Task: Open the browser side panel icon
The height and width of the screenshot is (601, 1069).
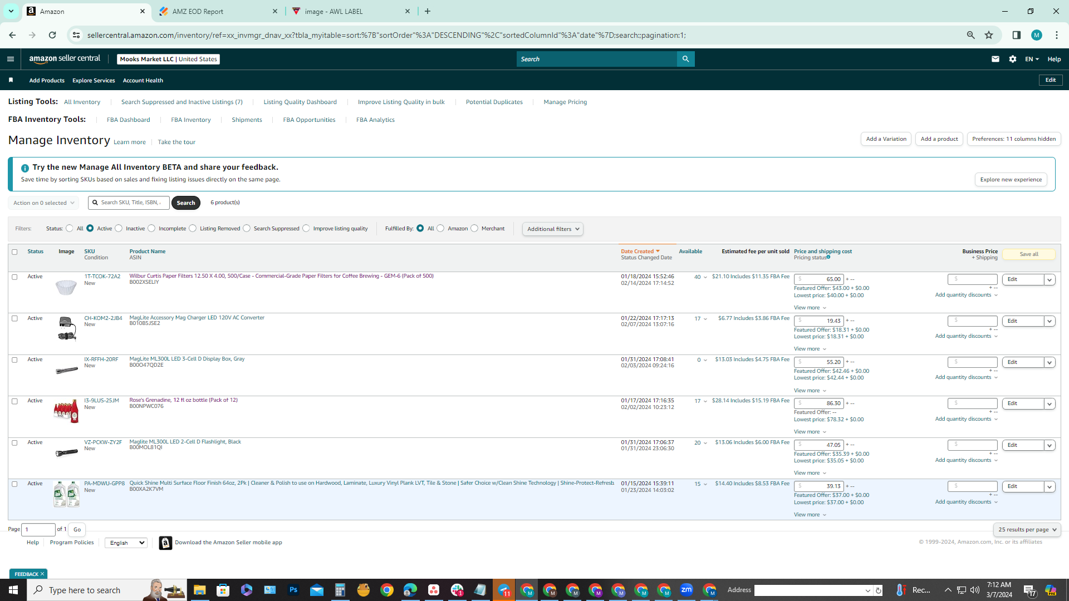Action: 1016,35
